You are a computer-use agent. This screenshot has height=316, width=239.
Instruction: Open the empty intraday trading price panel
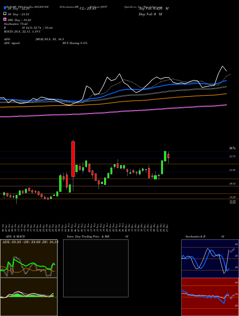[x=96, y=268]
